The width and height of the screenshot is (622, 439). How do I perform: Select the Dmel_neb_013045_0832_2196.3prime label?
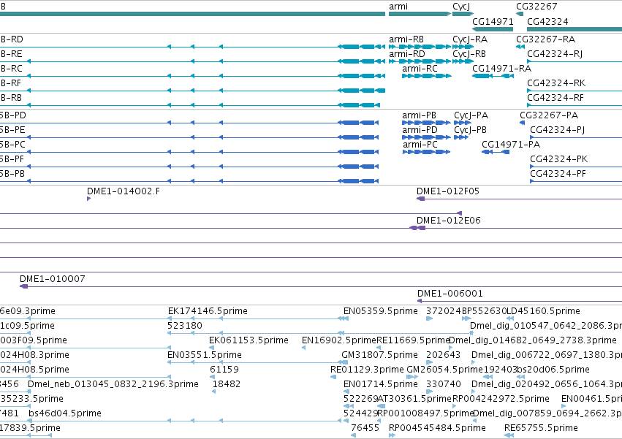point(113,384)
